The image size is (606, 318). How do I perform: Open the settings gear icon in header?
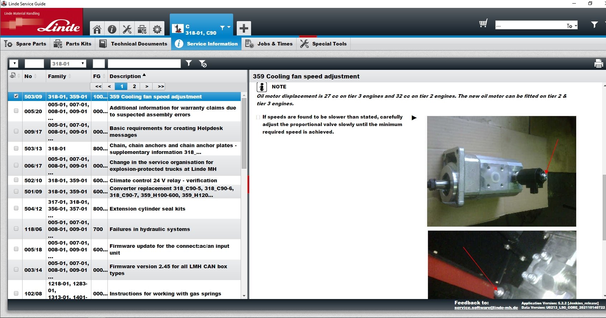pyautogui.click(x=157, y=29)
